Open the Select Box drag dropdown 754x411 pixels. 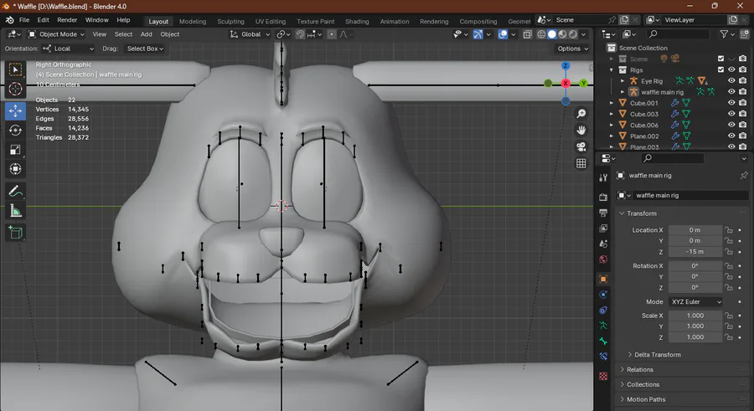(x=145, y=49)
